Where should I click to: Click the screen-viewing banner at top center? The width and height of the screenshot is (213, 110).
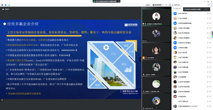point(106,1)
